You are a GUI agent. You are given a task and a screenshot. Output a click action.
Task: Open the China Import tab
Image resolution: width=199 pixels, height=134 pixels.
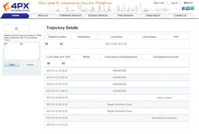point(153,16)
